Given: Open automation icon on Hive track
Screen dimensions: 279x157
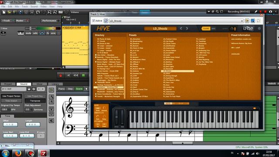Looking at the screenshot, I should tap(42, 33).
